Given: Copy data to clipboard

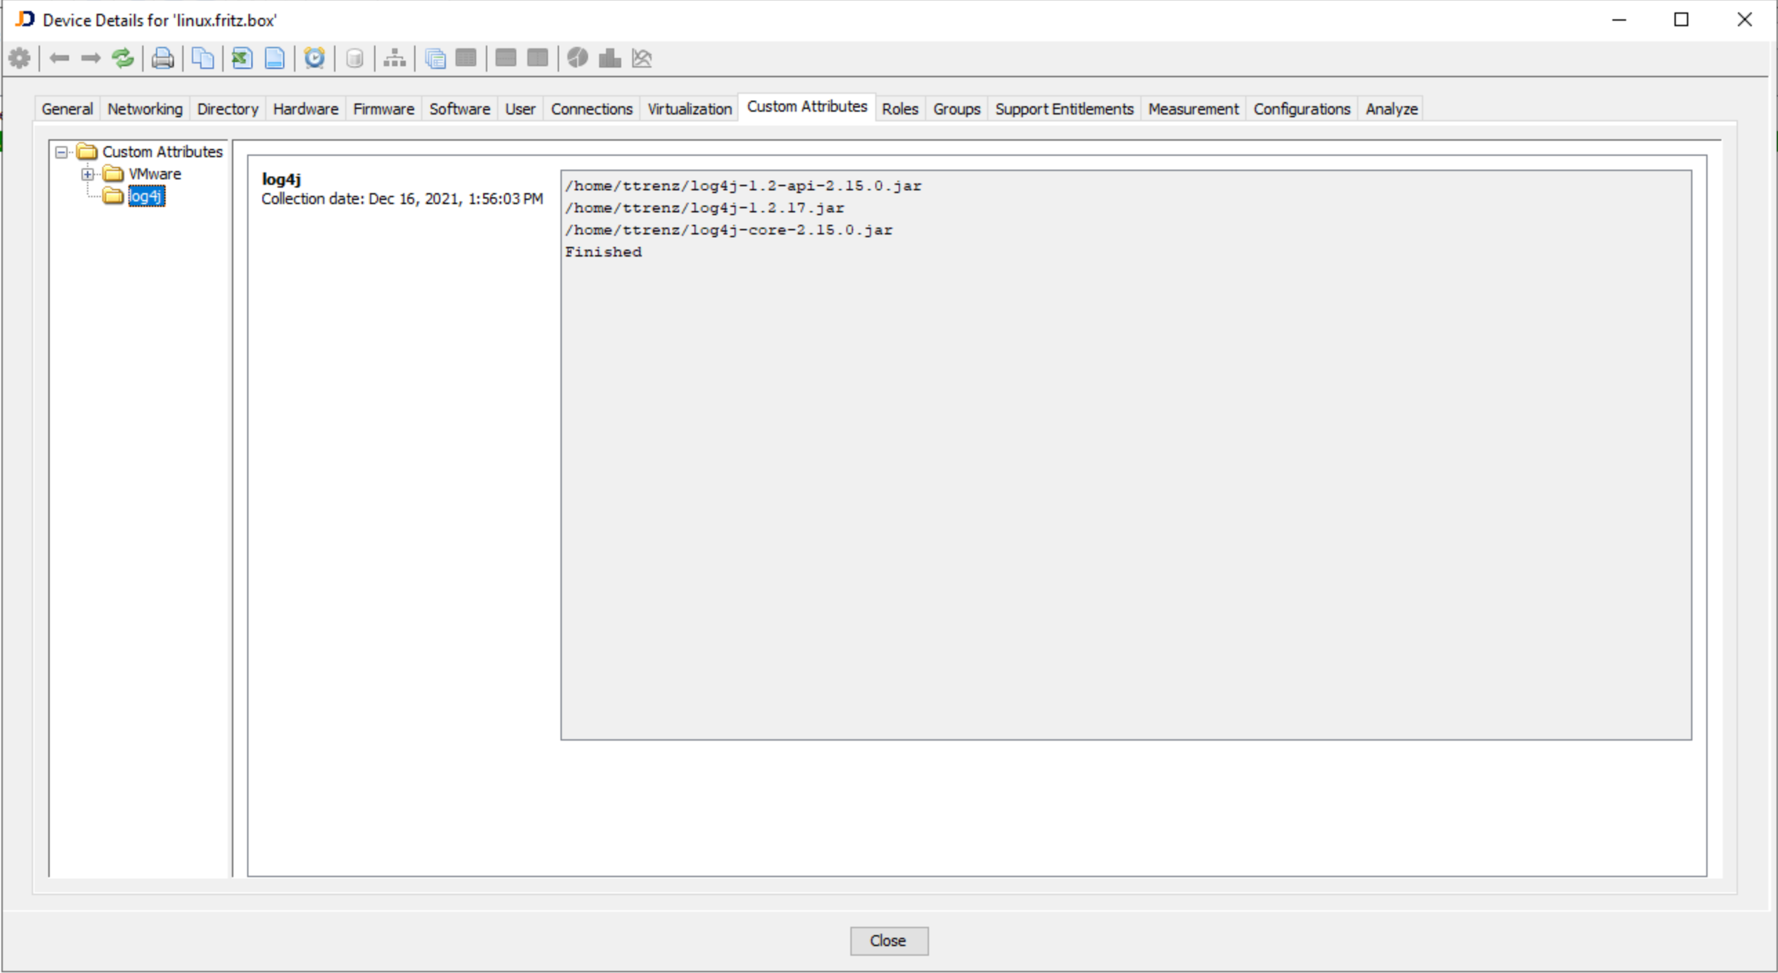Looking at the screenshot, I should (x=202, y=59).
